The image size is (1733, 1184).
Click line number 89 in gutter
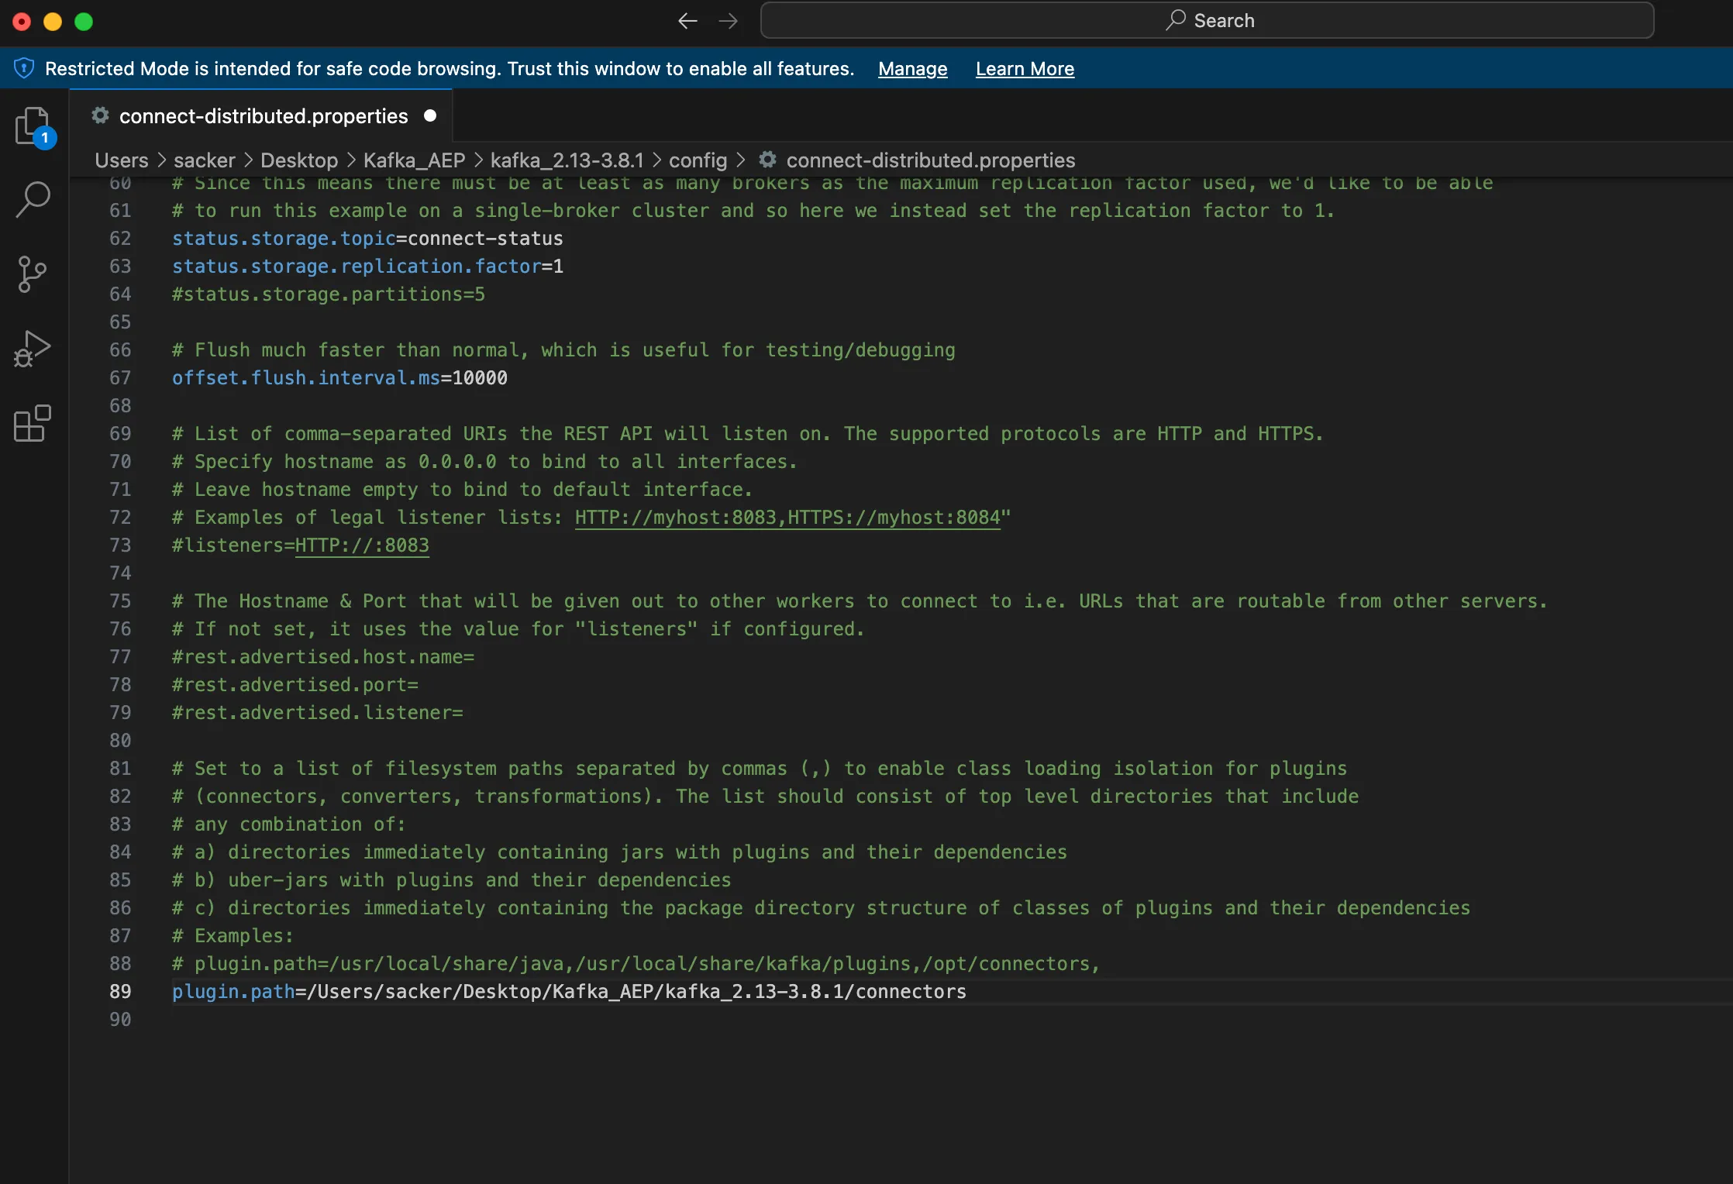coord(120,992)
